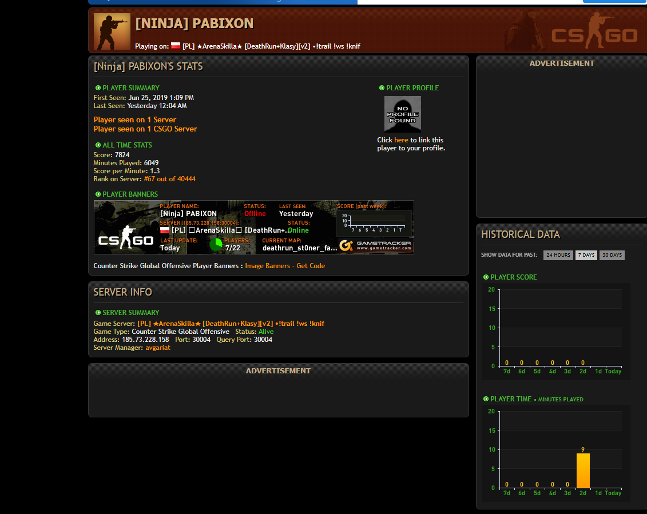Open server manager avgariat profile
The image size is (647, 514).
pyautogui.click(x=158, y=348)
